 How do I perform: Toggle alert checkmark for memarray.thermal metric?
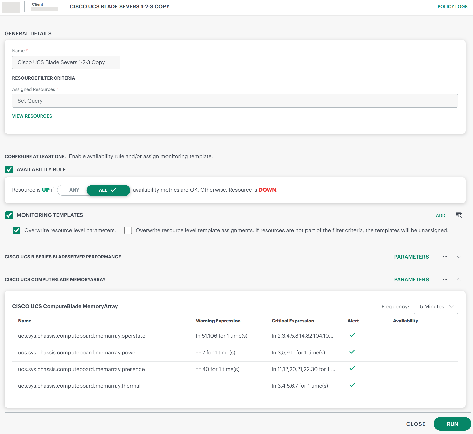tap(352, 385)
